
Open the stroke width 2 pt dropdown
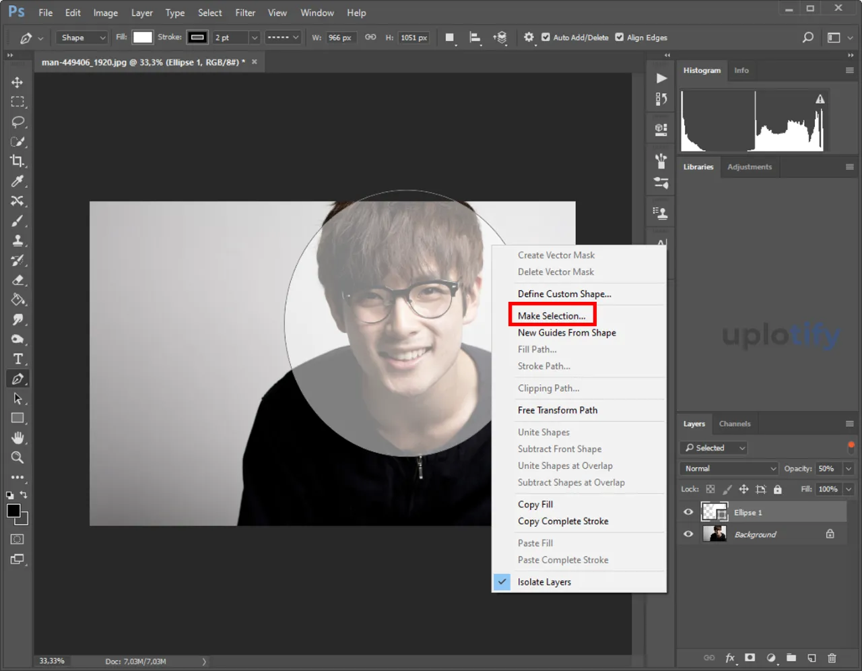[x=254, y=38]
